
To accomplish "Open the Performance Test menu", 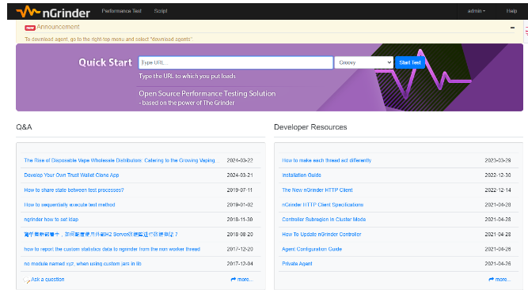I will 122,11.
